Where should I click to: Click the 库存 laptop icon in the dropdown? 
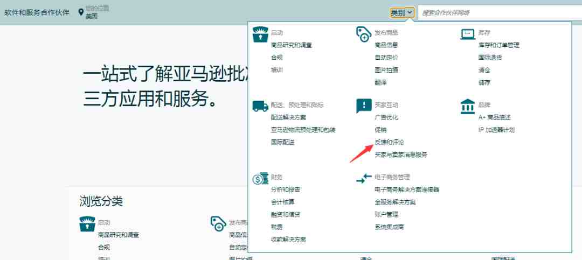[468, 34]
